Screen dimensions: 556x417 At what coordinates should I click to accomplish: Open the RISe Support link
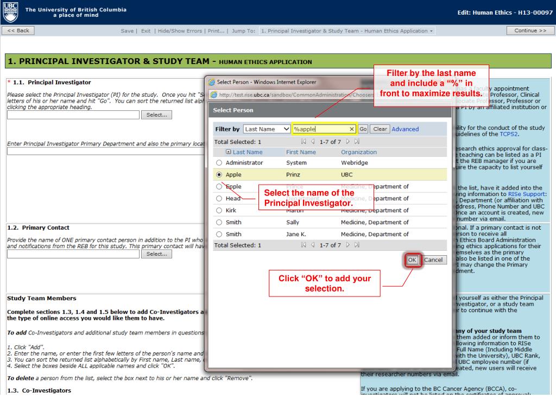pos(527,194)
